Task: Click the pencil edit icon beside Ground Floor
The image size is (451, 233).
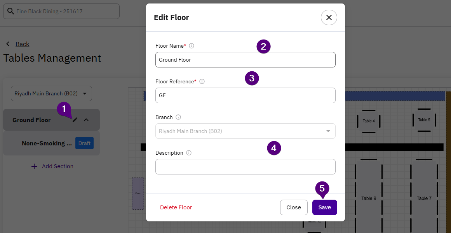Action: (x=75, y=120)
